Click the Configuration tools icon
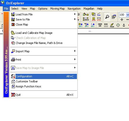Image resolution: width=129 pixels, height=121 pixels. point(13,76)
